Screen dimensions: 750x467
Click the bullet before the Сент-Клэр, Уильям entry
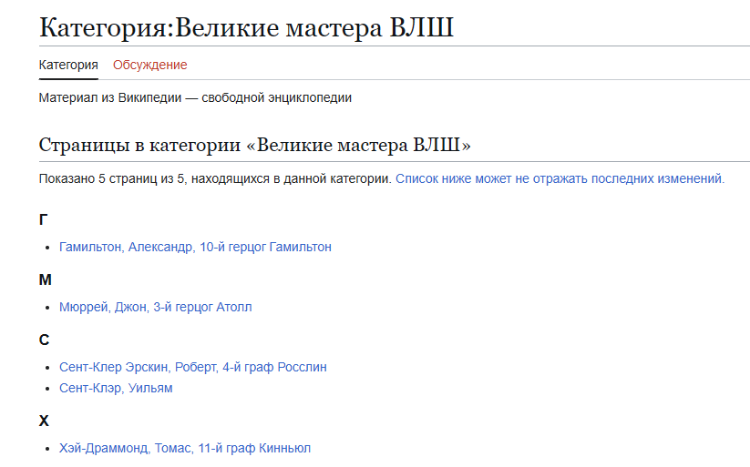point(48,389)
